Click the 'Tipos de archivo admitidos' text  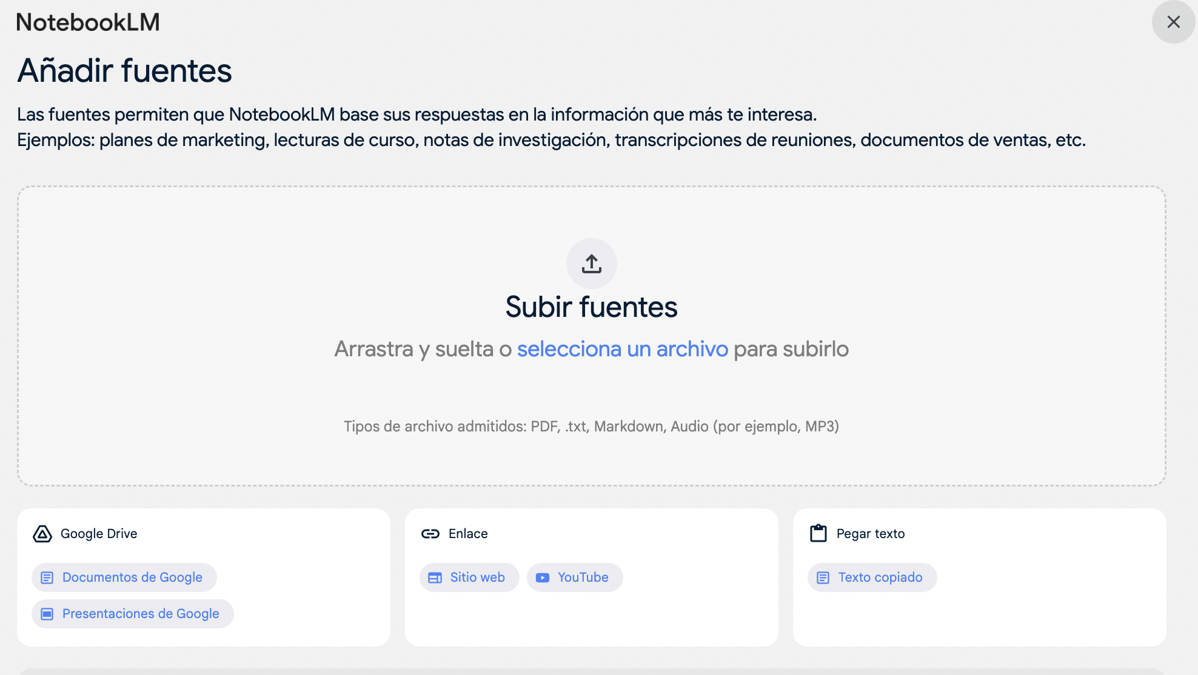click(x=592, y=427)
